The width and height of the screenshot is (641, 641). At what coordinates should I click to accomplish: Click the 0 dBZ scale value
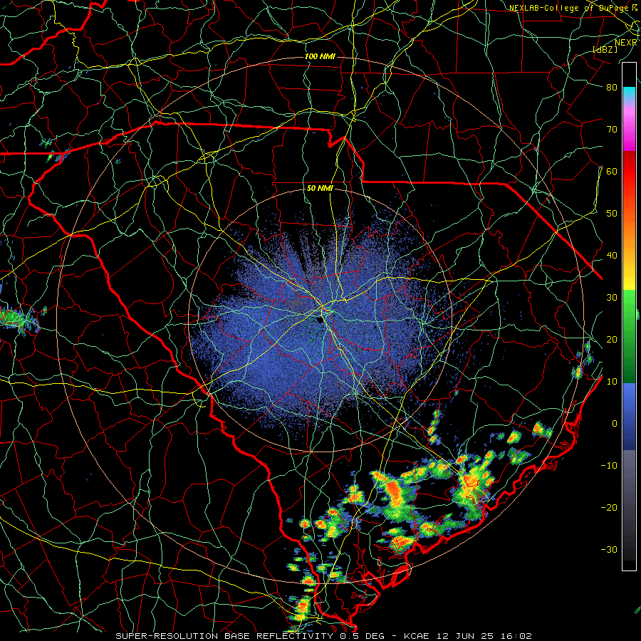coord(615,424)
